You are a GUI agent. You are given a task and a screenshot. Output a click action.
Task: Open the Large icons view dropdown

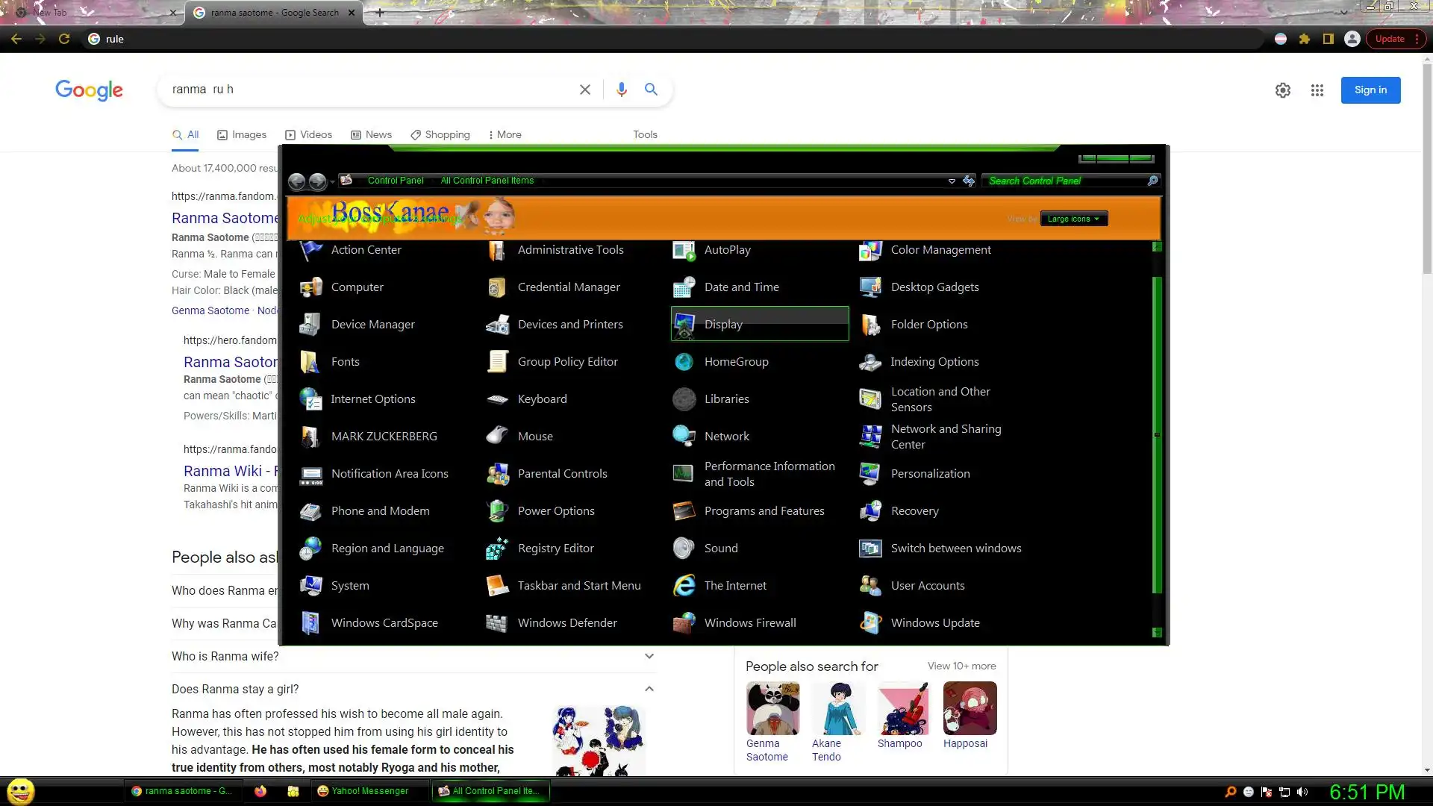pos(1073,219)
